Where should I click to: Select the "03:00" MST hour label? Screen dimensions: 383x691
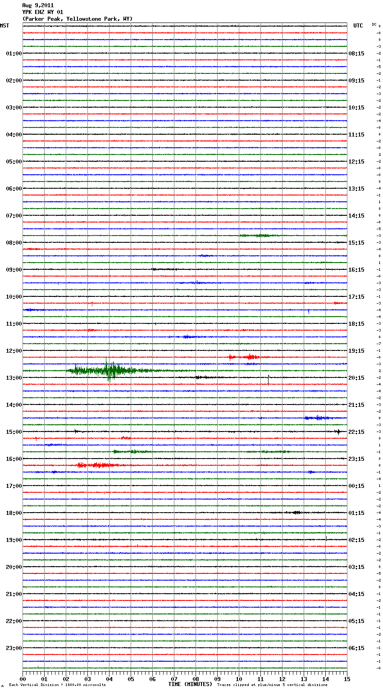point(14,108)
